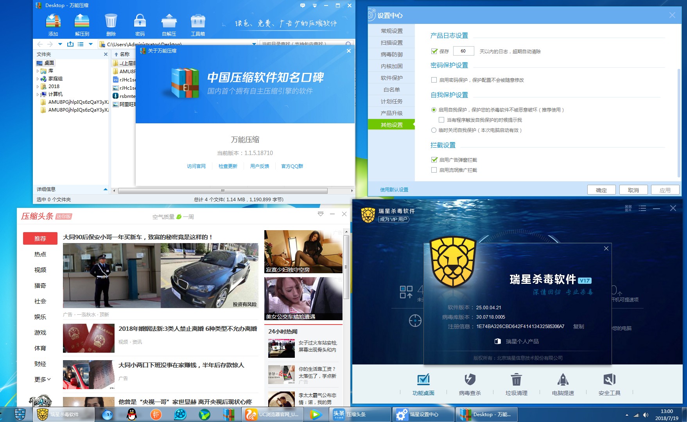Click the 压缩头条 vertical scrollbar

[x=346, y=267]
